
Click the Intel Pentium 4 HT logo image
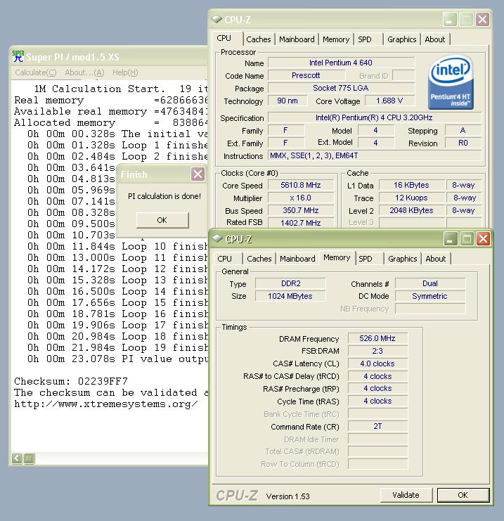pos(451,82)
